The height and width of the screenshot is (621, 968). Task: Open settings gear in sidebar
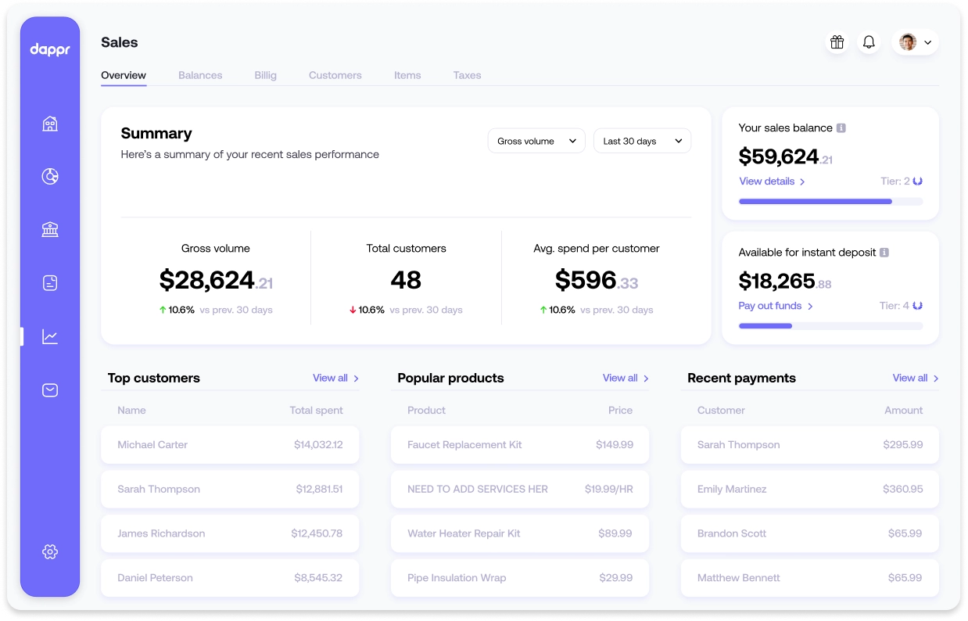point(50,551)
